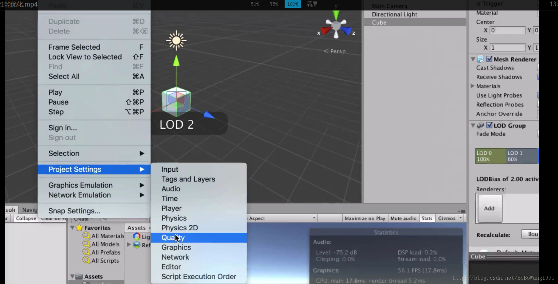Viewport: 558px width, 284px height.
Task: Toggle Maximize on Play
Action: tap(365, 218)
